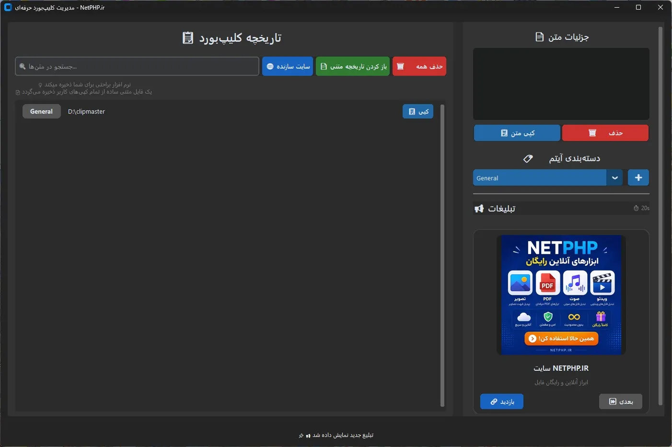The height and width of the screenshot is (447, 672).
Task: Click the blue copy text button
Action: [517, 133]
